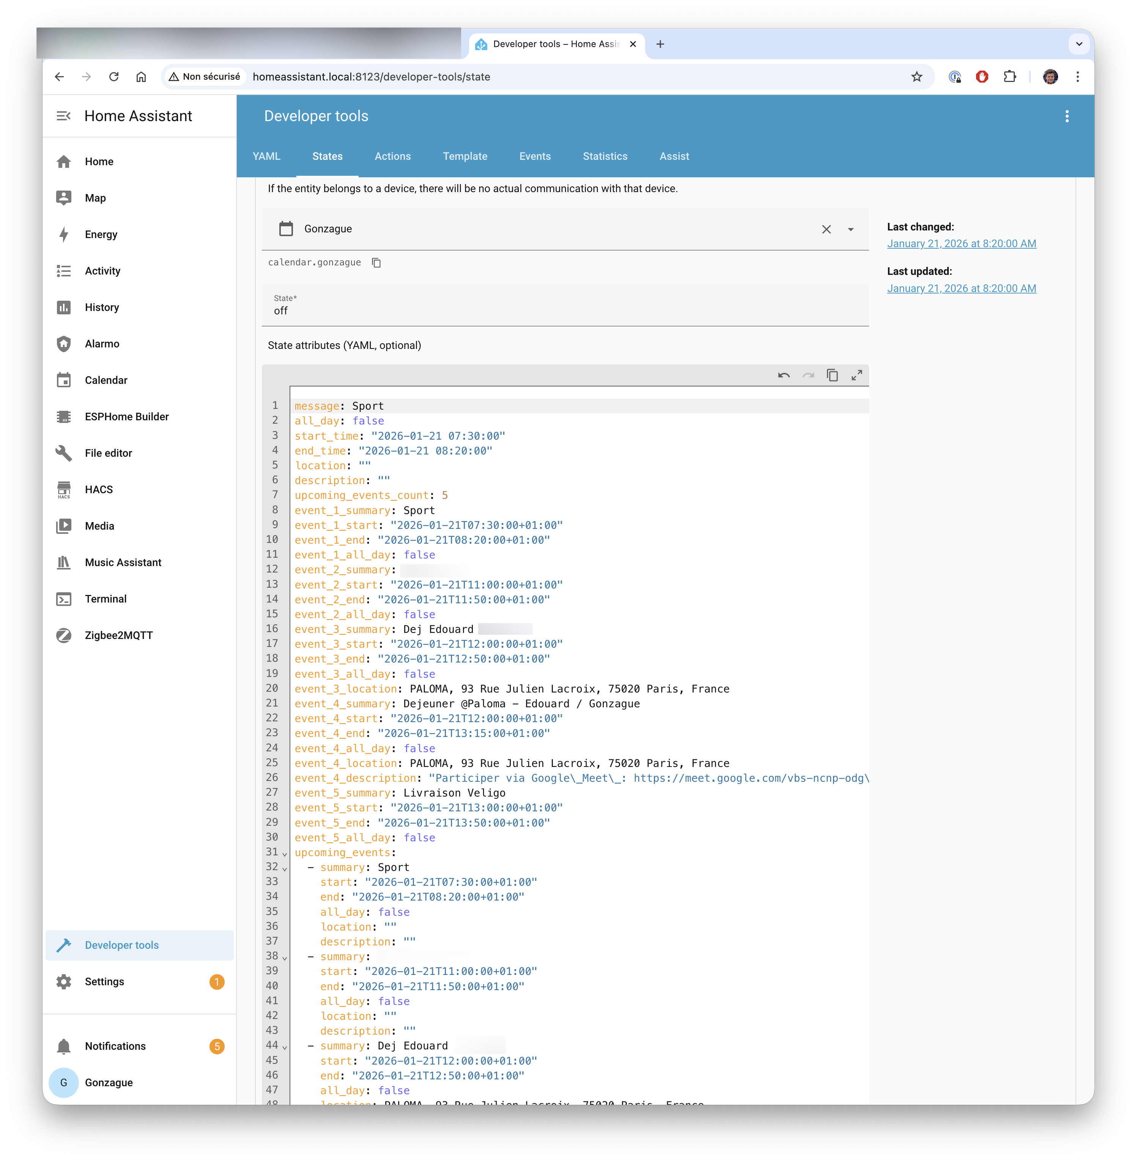
Task: Click the State input field
Action: point(564,311)
